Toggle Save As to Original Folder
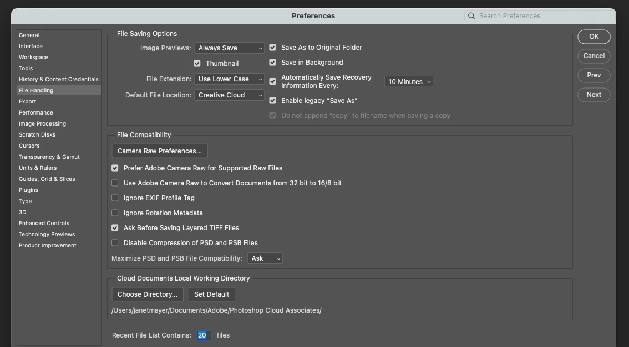 (x=272, y=48)
